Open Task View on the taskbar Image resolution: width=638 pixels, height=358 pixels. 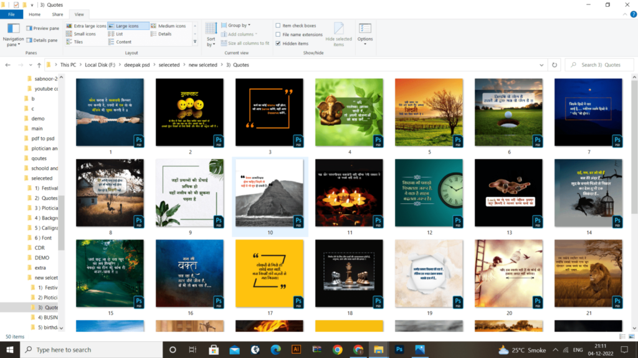point(193,349)
